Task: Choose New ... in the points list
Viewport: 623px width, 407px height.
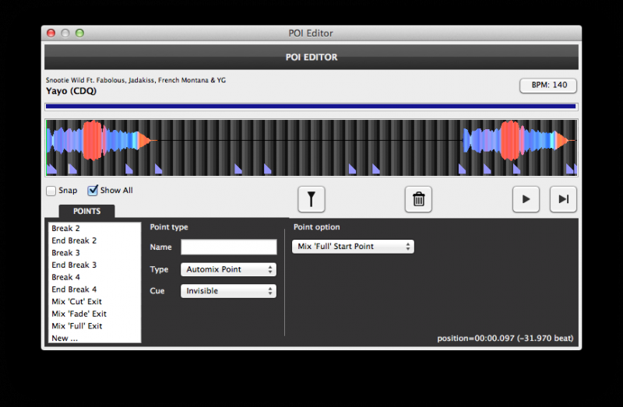Action: [x=65, y=339]
